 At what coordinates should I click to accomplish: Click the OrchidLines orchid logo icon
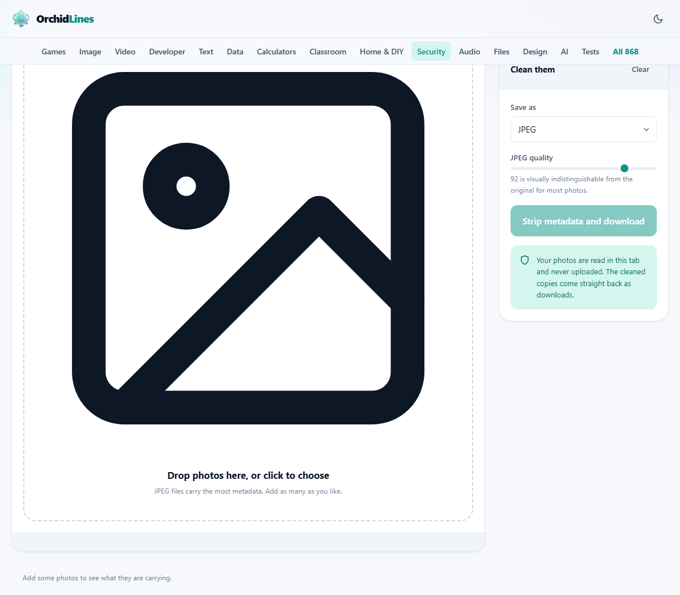point(21,19)
